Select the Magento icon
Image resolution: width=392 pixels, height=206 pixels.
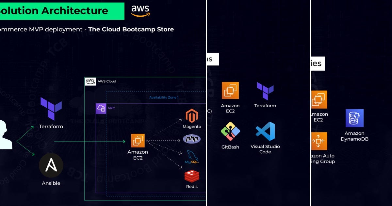192,116
